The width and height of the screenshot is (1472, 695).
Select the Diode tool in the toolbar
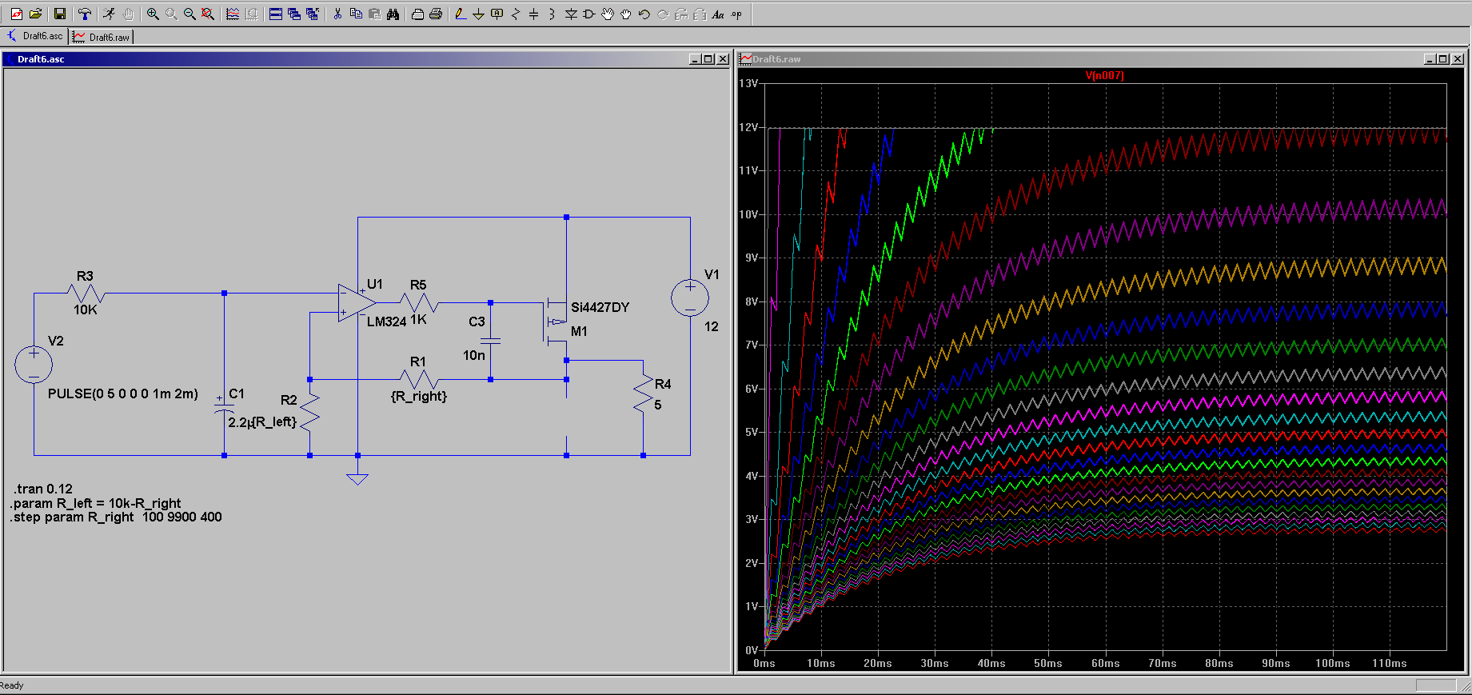point(571,14)
